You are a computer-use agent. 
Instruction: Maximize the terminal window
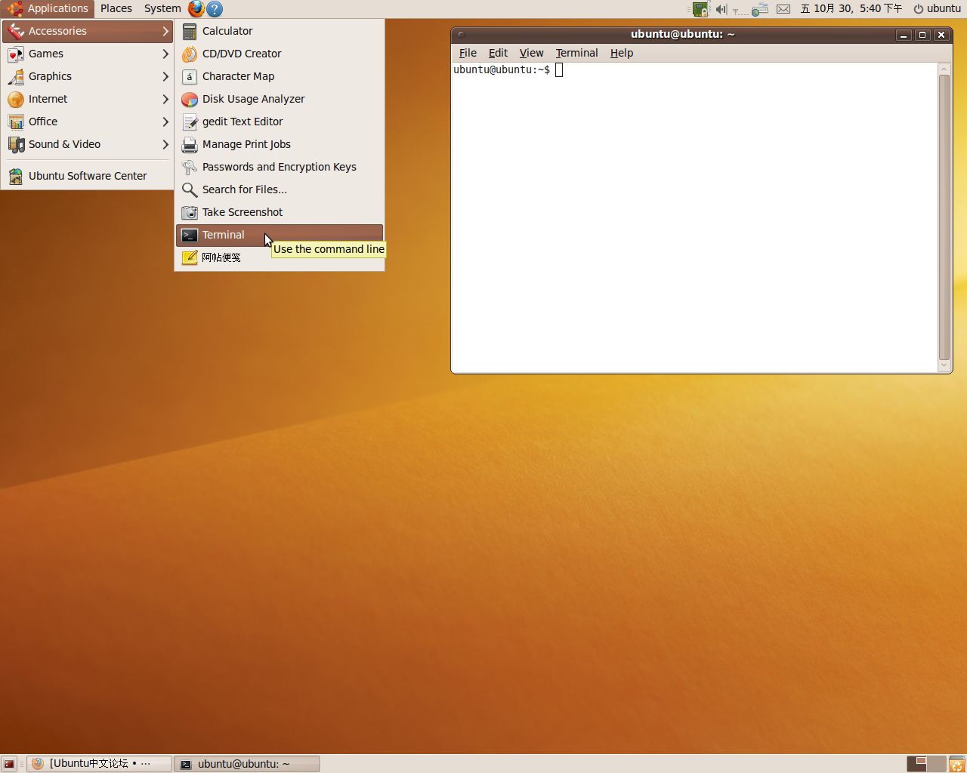tap(922, 35)
